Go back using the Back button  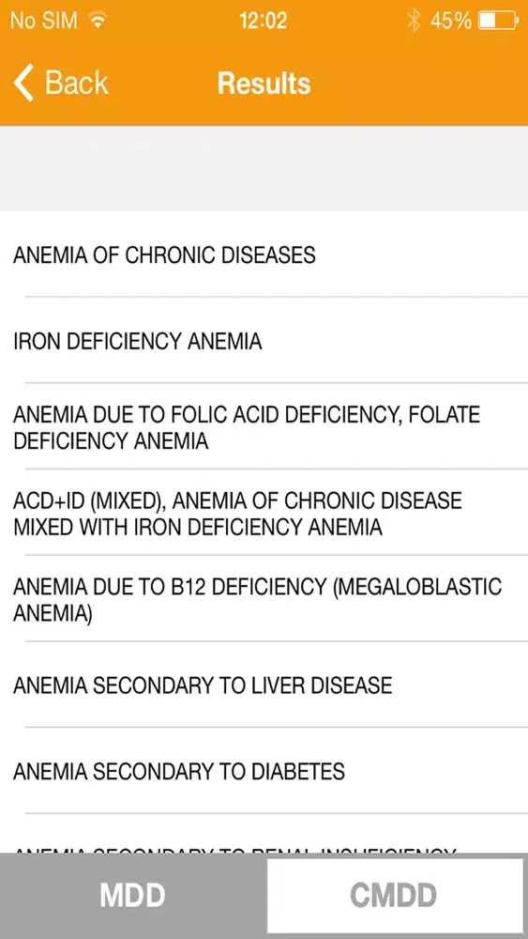click(x=61, y=82)
